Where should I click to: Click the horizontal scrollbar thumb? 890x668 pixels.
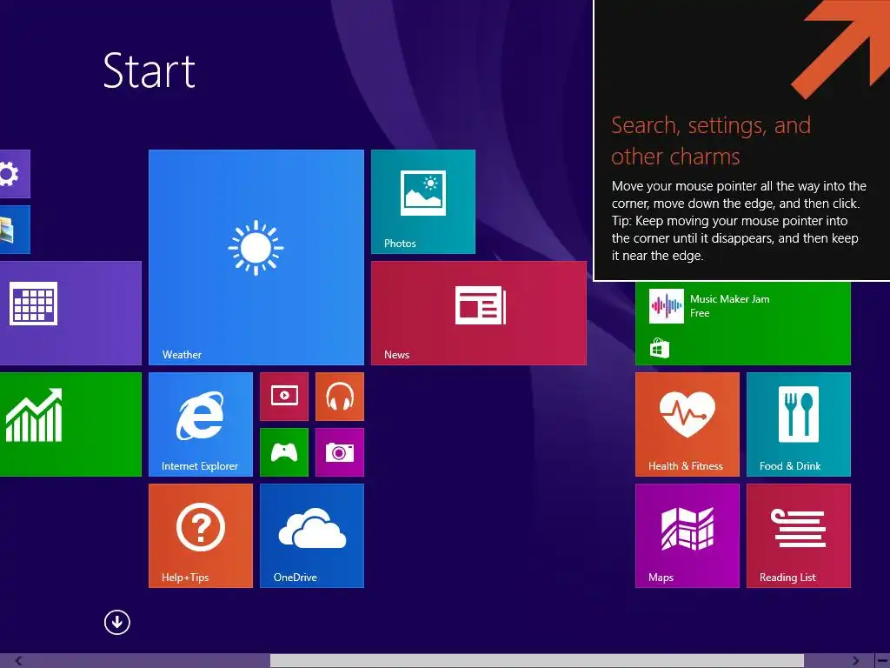tap(536, 661)
